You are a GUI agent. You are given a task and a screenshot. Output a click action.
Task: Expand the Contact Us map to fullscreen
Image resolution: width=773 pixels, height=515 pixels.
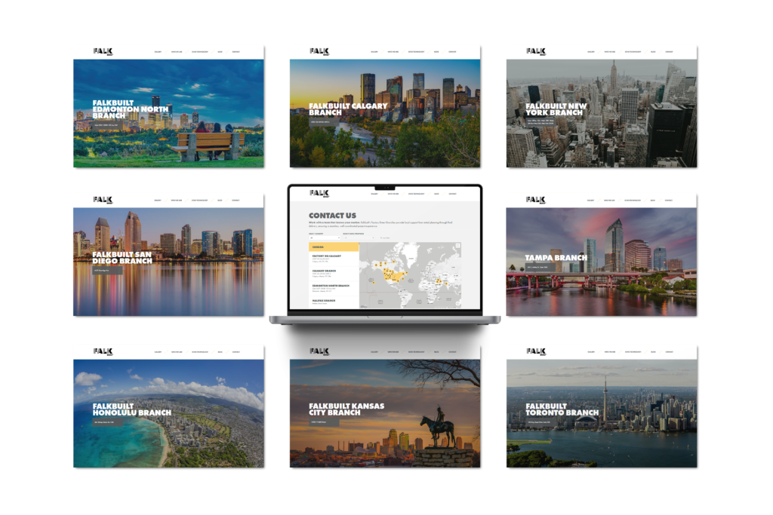(457, 245)
